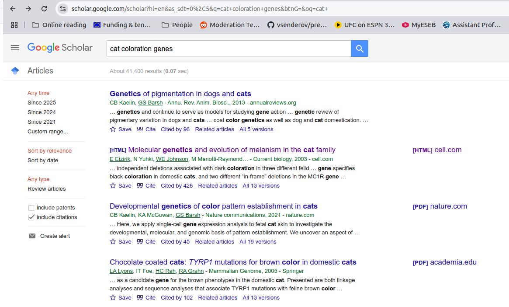Click the browser reload icon
Viewport: 509px width, 307px height.
point(44,9)
